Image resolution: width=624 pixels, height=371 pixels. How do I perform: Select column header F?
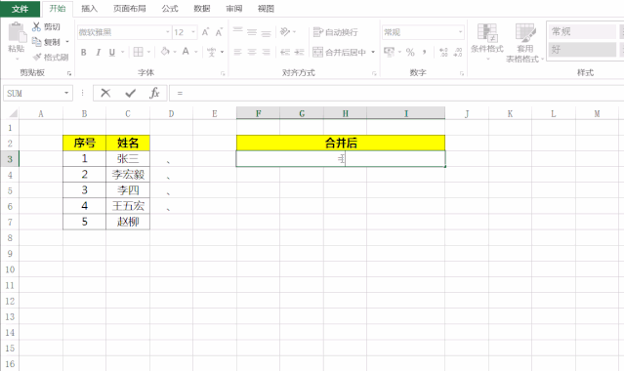coord(258,114)
